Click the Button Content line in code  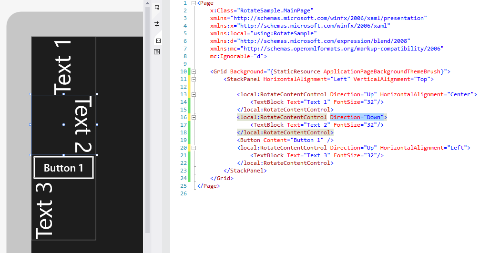285,140
